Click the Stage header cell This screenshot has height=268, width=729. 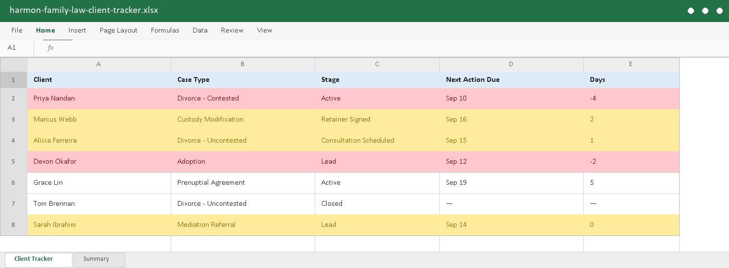point(377,80)
